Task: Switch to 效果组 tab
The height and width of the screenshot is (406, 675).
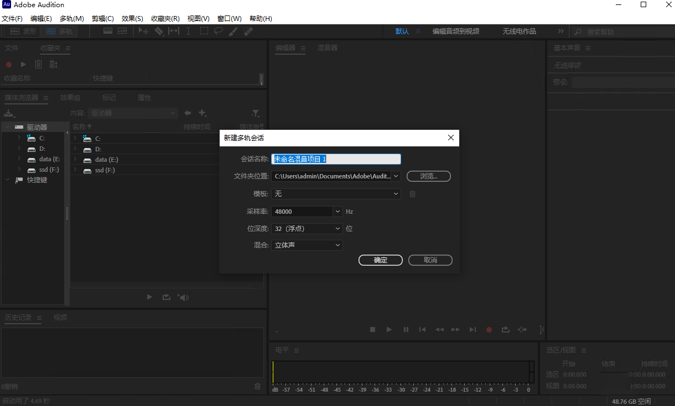Action: (70, 98)
